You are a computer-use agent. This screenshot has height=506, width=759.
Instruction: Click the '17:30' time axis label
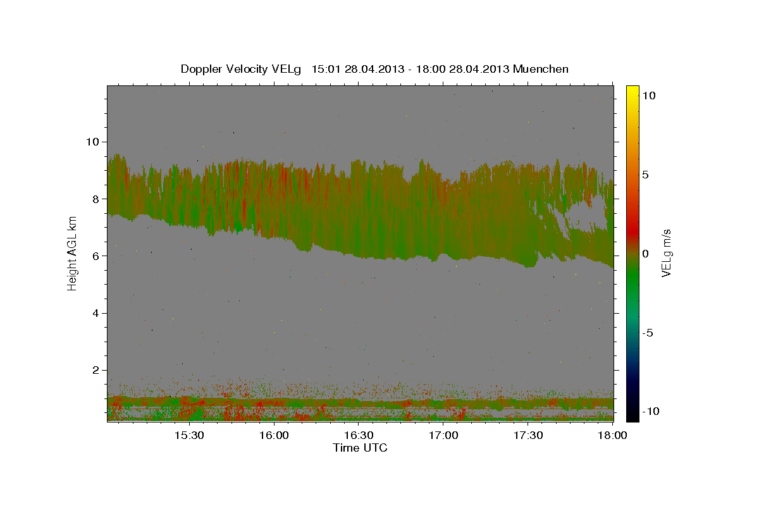pyautogui.click(x=529, y=436)
